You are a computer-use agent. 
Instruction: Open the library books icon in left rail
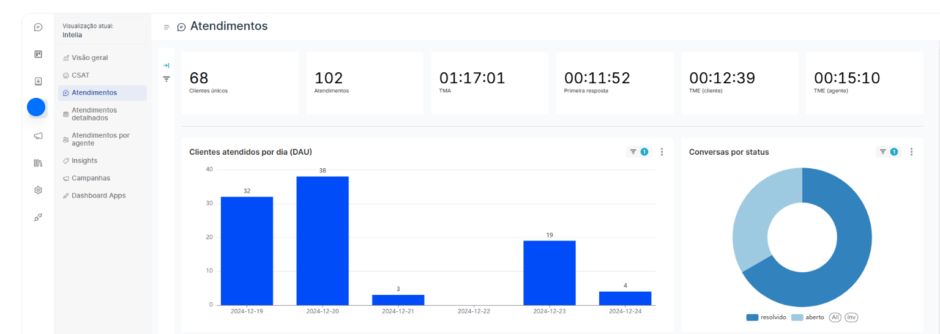coord(38,163)
